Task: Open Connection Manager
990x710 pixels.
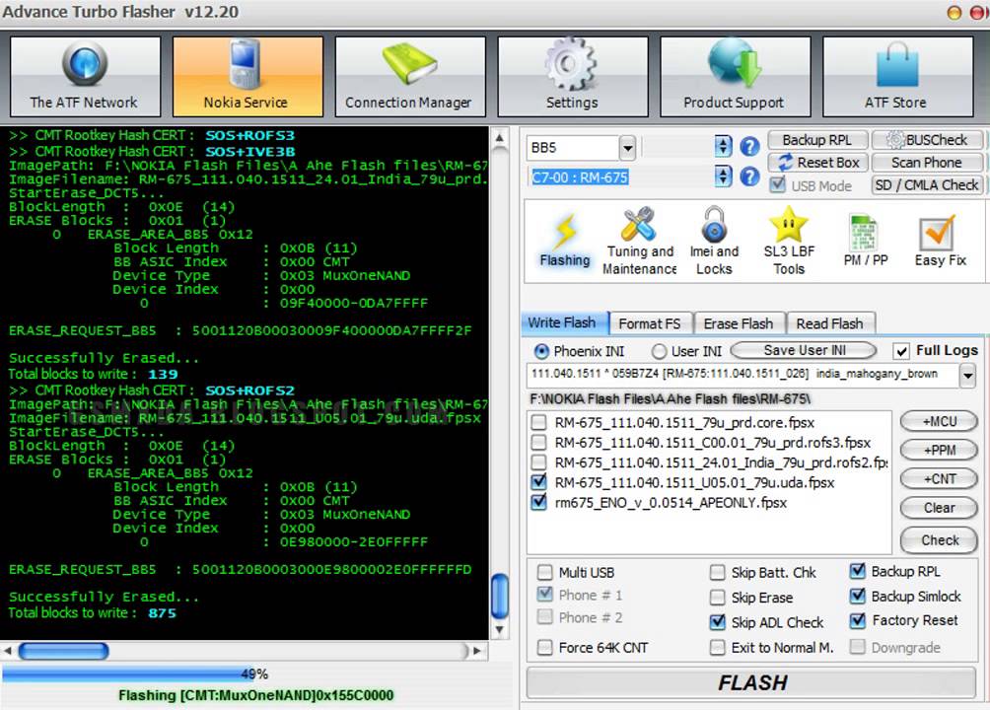Action: (410, 77)
